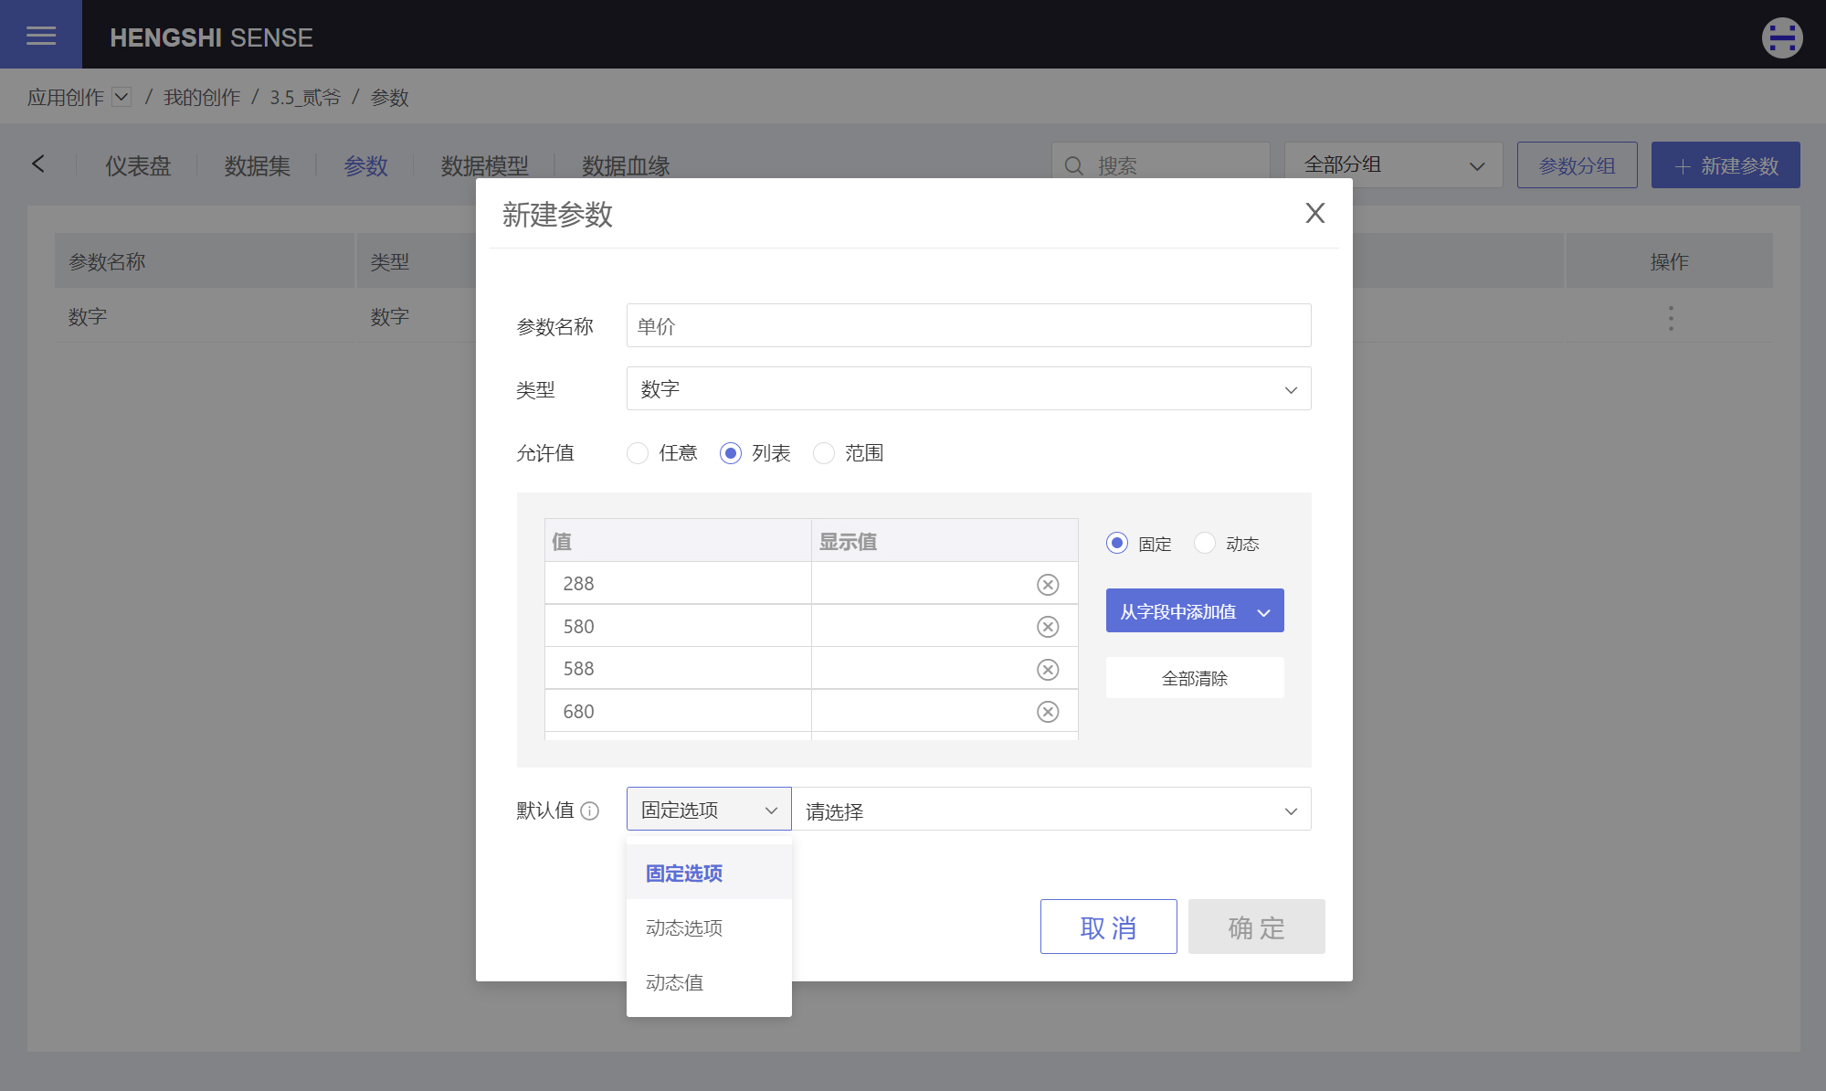Click the 参数分组 button

1577,164
